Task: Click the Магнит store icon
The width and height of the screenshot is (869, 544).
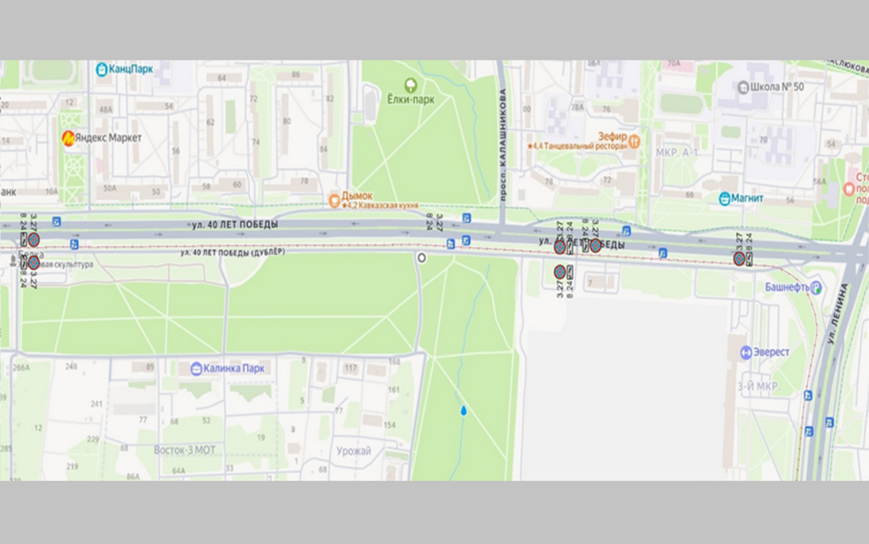Action: pos(725,199)
